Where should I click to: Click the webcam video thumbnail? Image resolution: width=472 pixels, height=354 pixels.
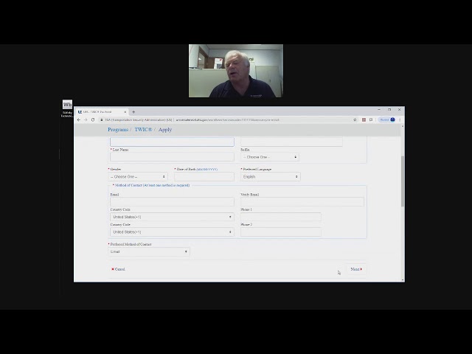pyautogui.click(x=236, y=71)
